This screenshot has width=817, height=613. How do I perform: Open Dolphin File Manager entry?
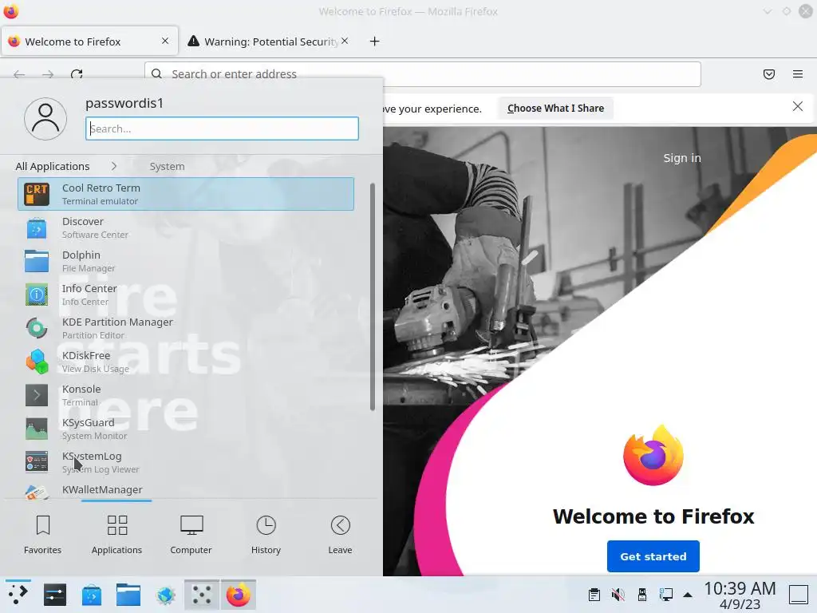tap(185, 261)
